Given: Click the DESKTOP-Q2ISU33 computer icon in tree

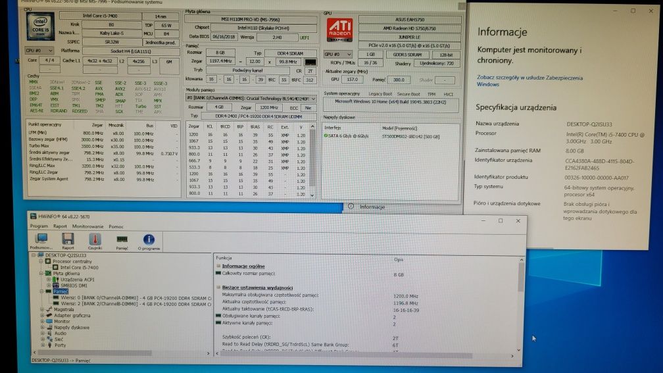Looking at the screenshot, I should 41,255.
